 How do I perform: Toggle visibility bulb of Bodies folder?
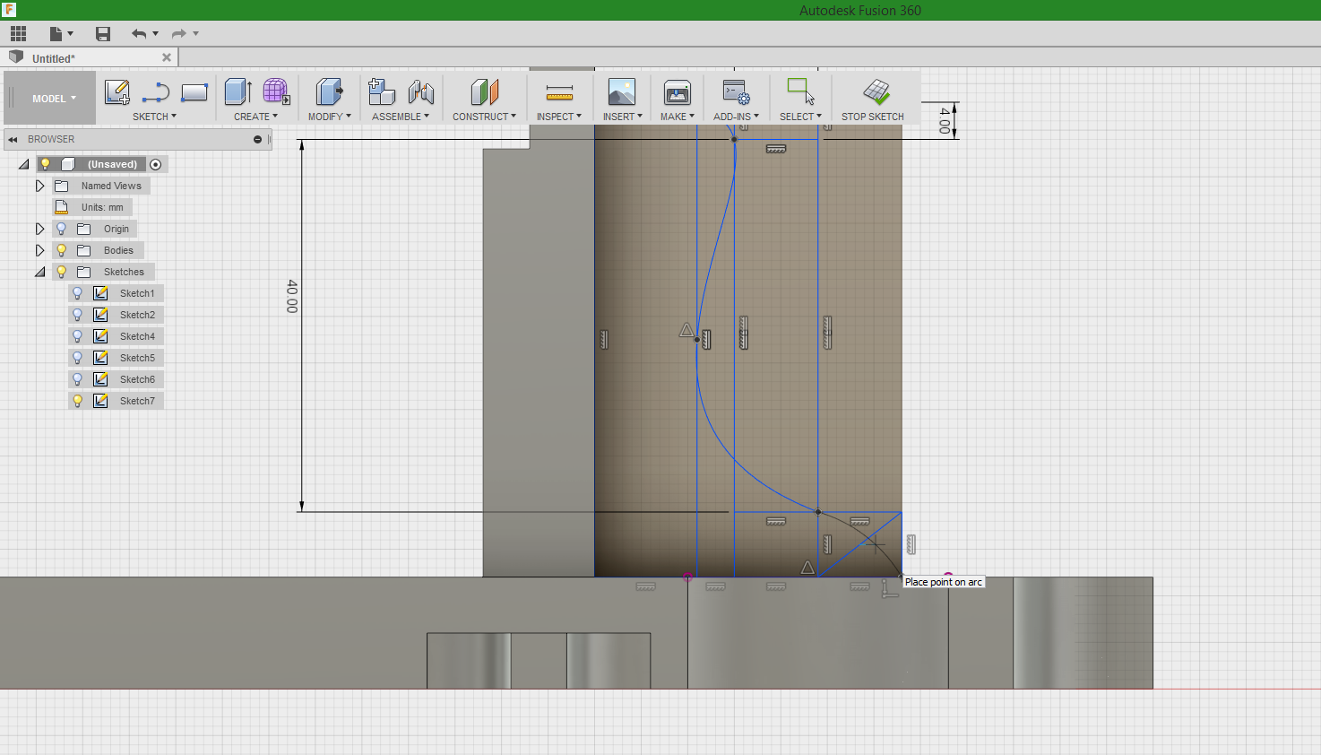[x=61, y=250]
